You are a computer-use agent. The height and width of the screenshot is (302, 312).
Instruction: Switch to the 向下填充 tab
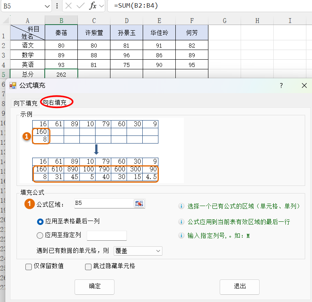tap(25, 103)
